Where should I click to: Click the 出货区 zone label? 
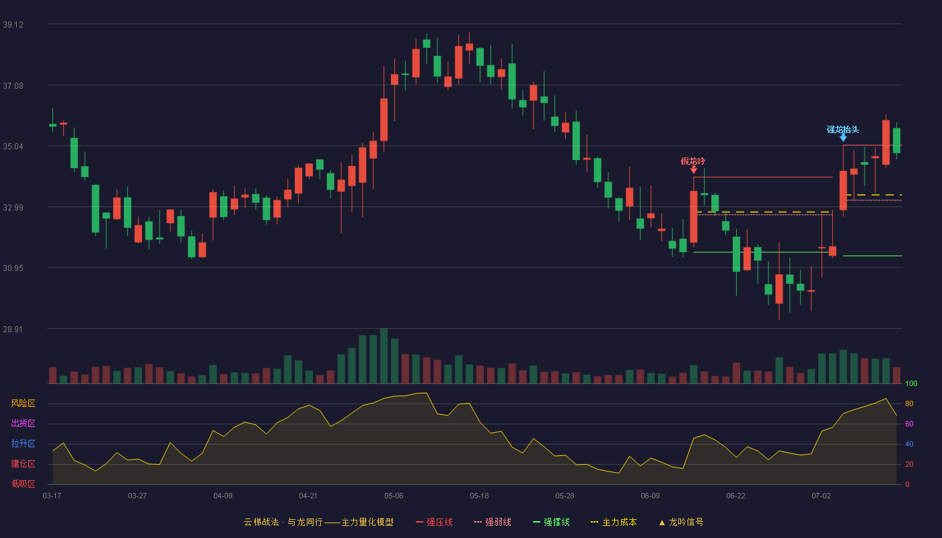tap(23, 424)
